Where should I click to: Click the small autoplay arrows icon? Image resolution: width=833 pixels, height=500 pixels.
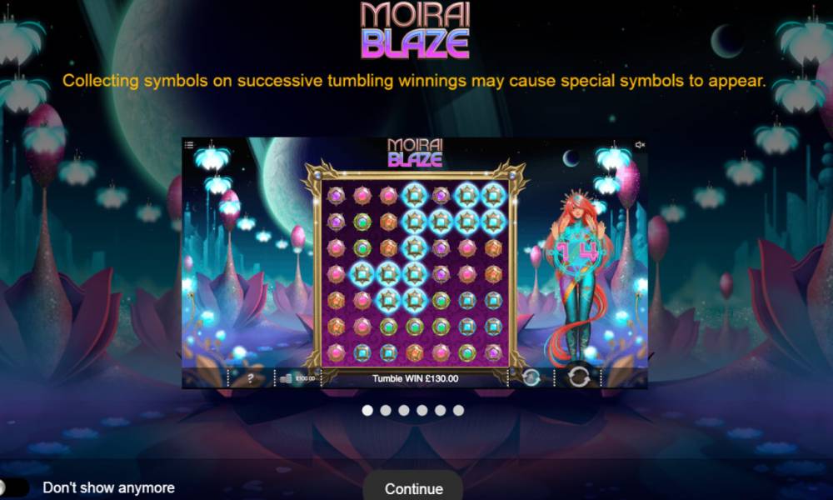coord(531,377)
